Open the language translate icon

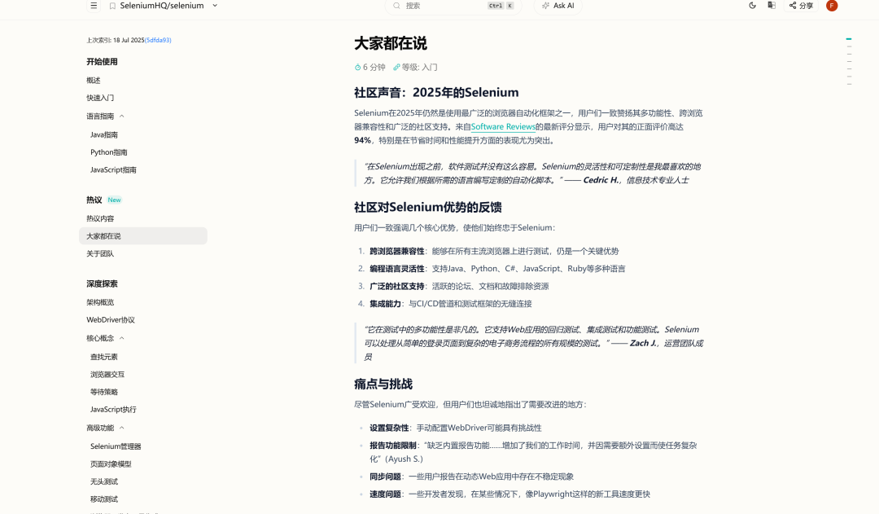point(772,6)
